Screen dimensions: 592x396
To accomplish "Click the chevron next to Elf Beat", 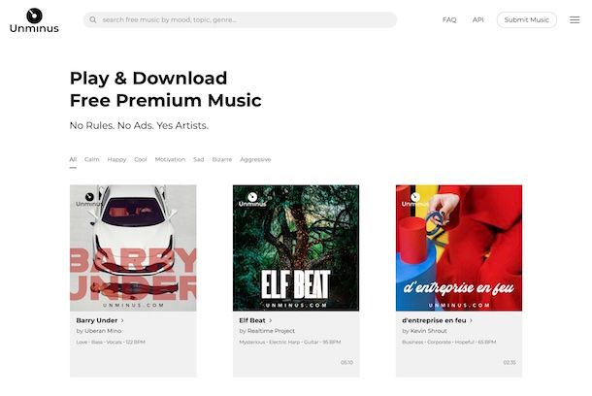I will pyautogui.click(x=271, y=320).
